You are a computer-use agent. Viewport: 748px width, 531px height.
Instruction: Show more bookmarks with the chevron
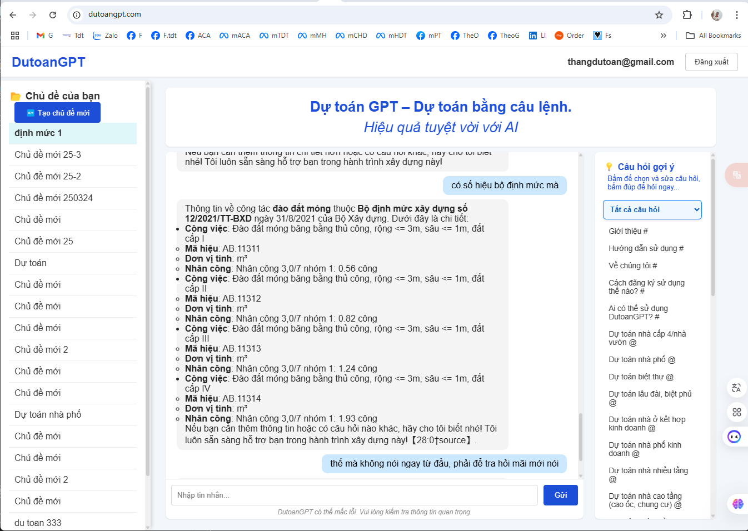click(x=663, y=36)
